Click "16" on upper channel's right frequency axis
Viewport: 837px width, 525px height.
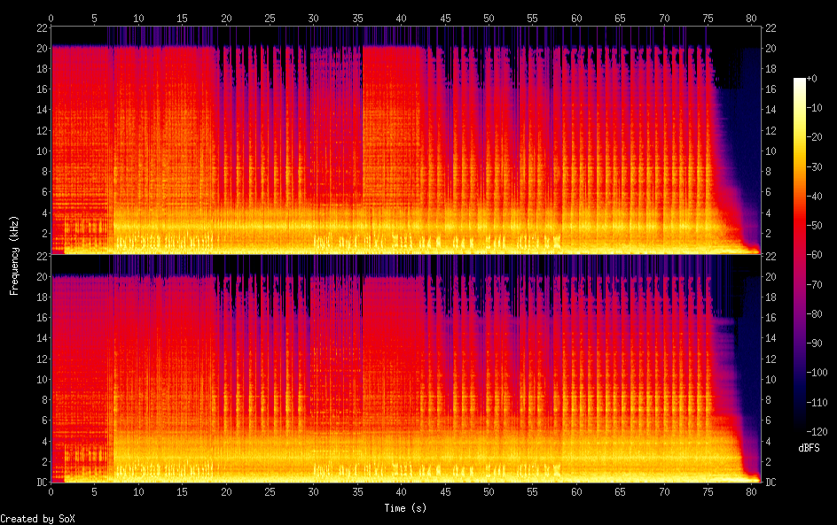(x=771, y=89)
